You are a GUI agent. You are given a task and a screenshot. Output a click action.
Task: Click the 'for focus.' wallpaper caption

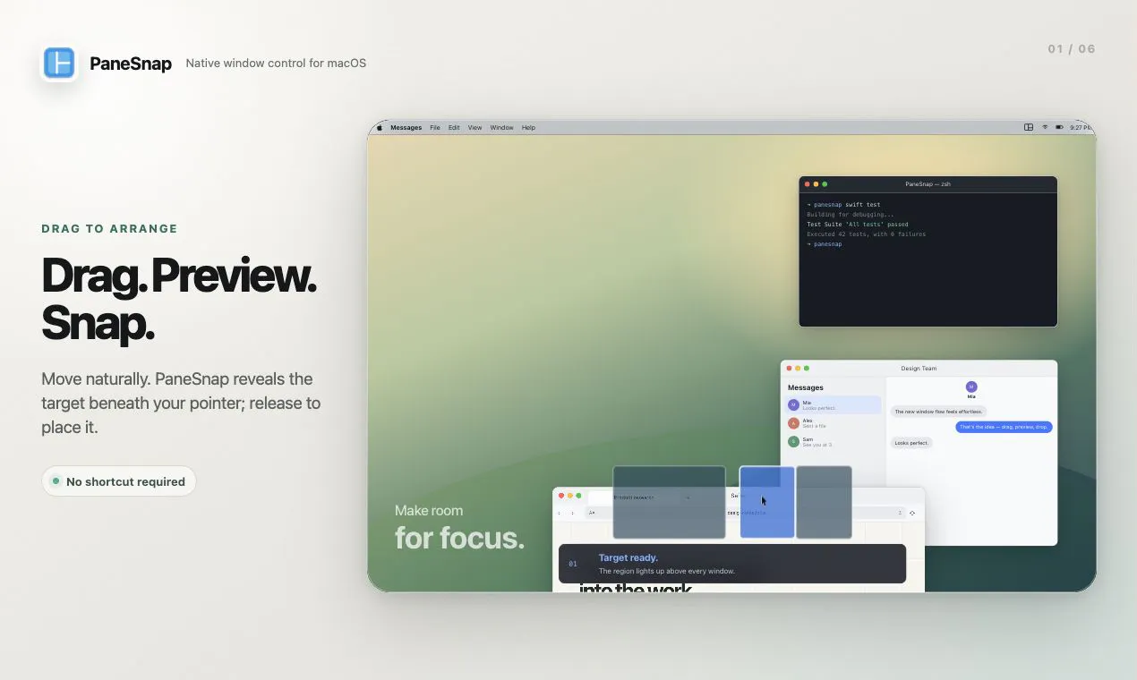click(459, 538)
